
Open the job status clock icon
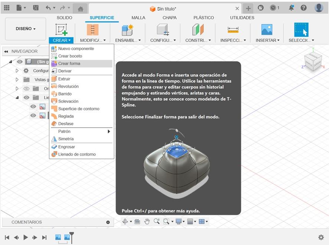tap(273, 8)
